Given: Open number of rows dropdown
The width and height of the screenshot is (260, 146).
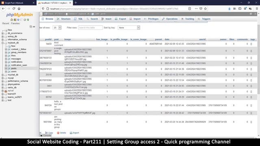Looking at the screenshot, I should click(x=57, y=28).
